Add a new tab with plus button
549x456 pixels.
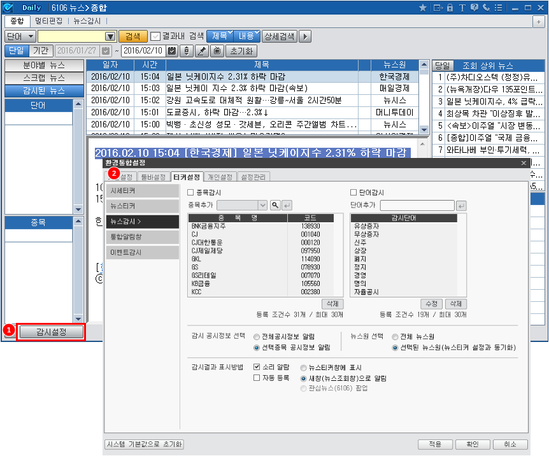click(x=539, y=22)
